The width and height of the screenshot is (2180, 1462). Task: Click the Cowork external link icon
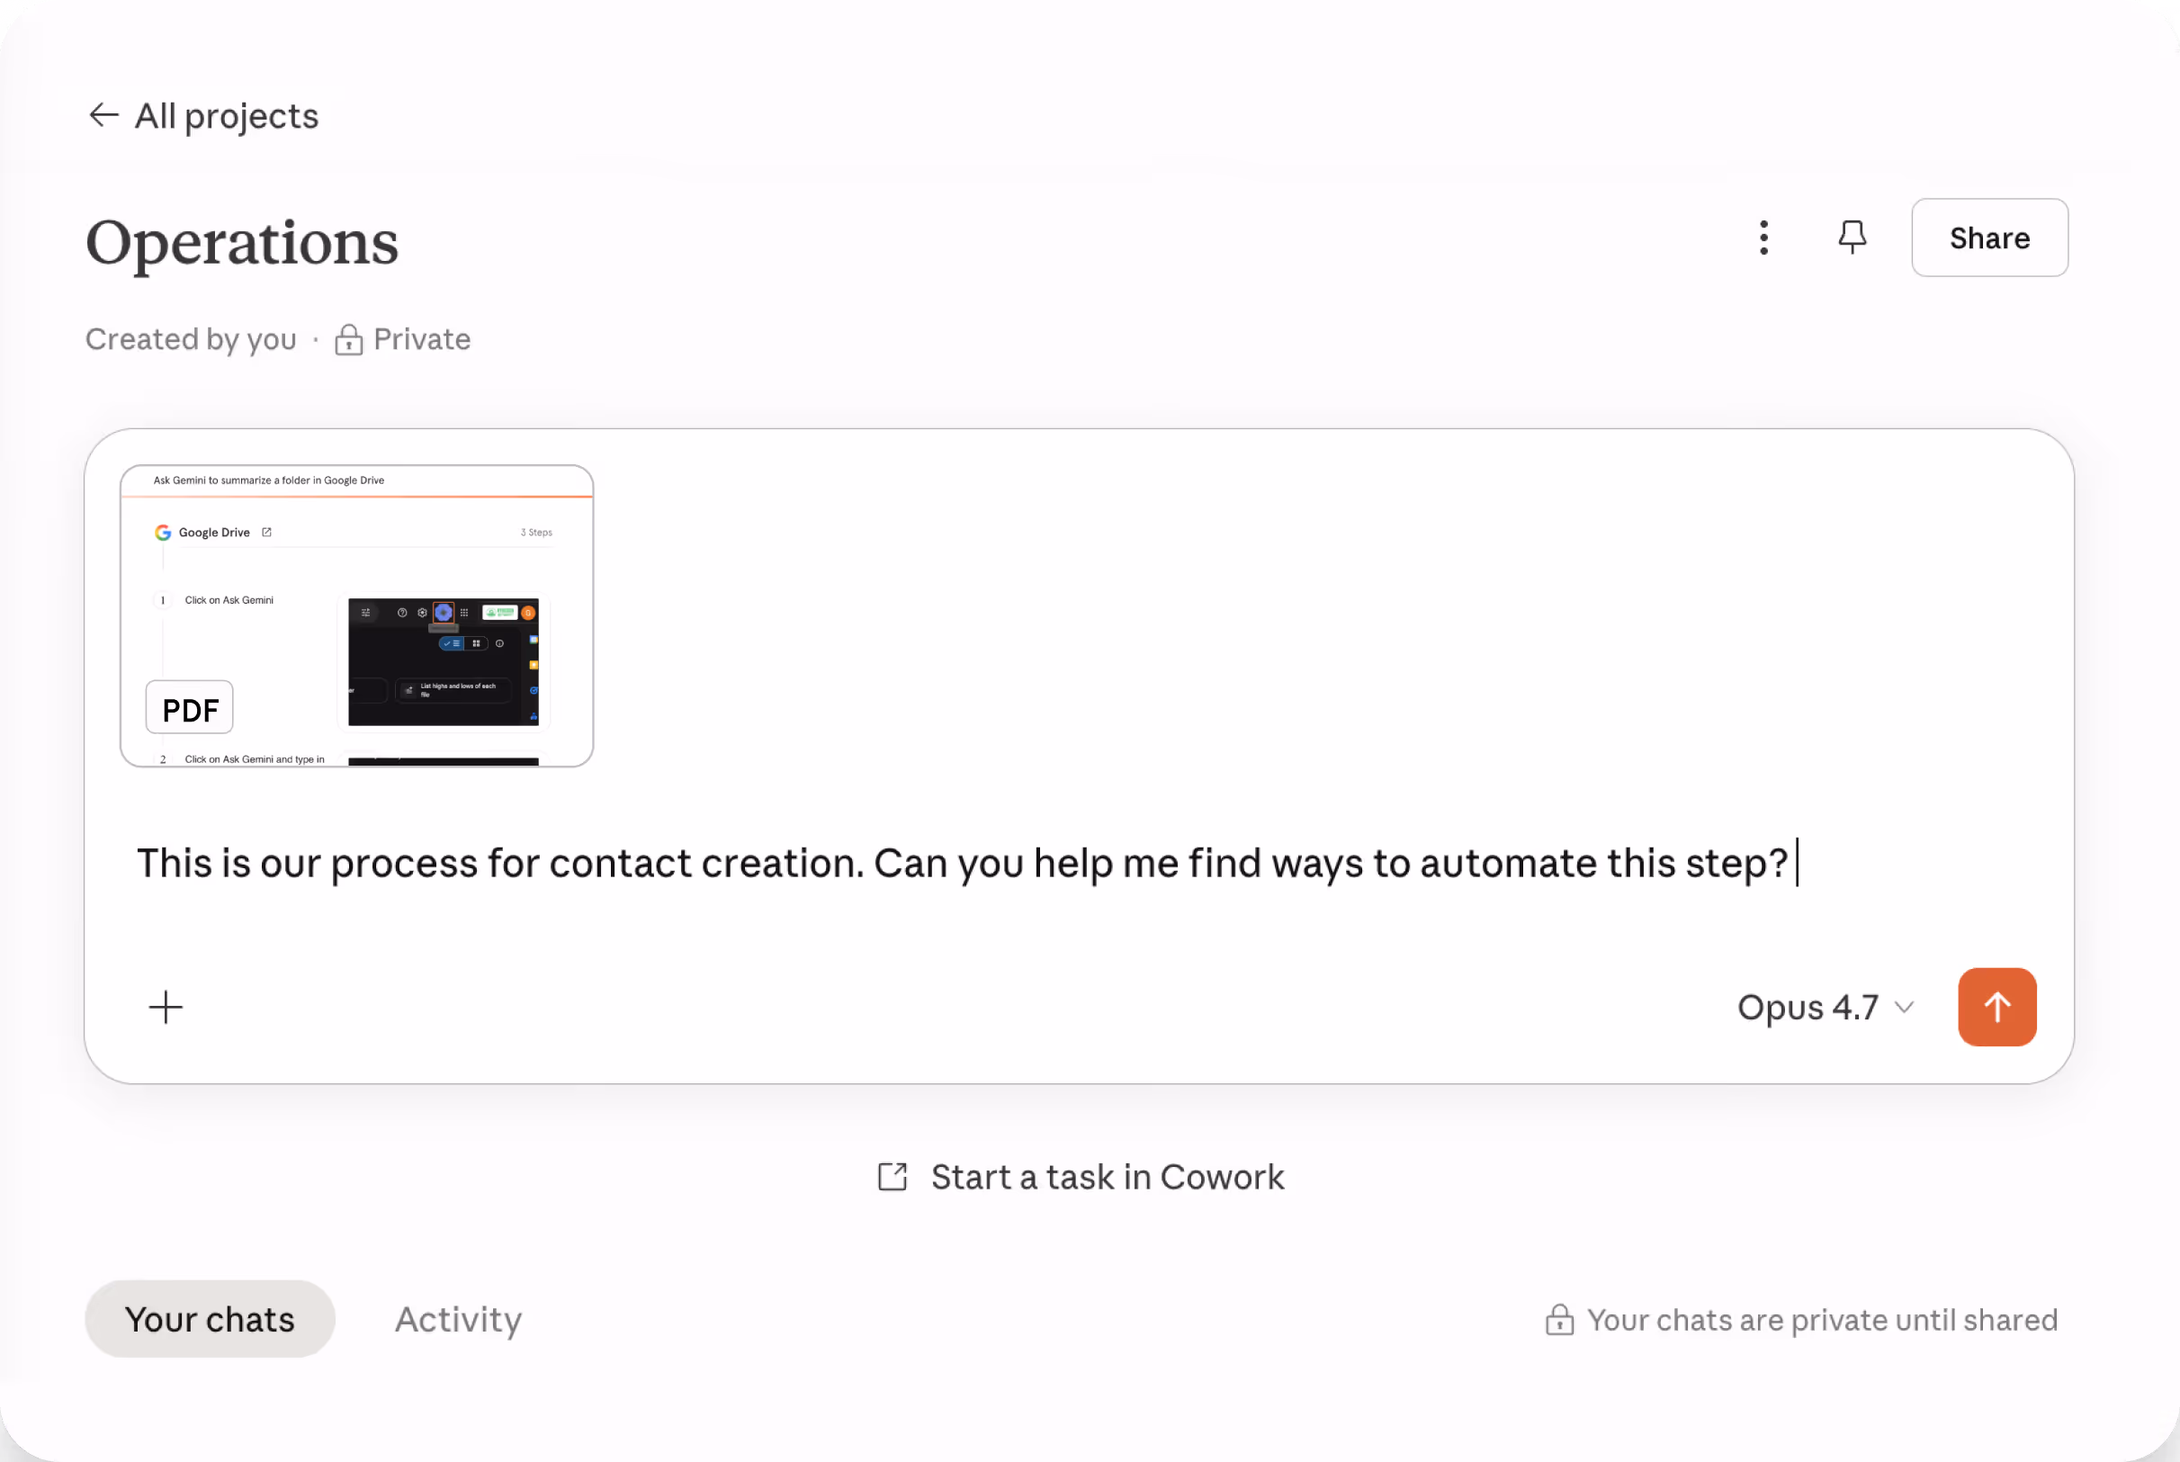click(x=893, y=1177)
